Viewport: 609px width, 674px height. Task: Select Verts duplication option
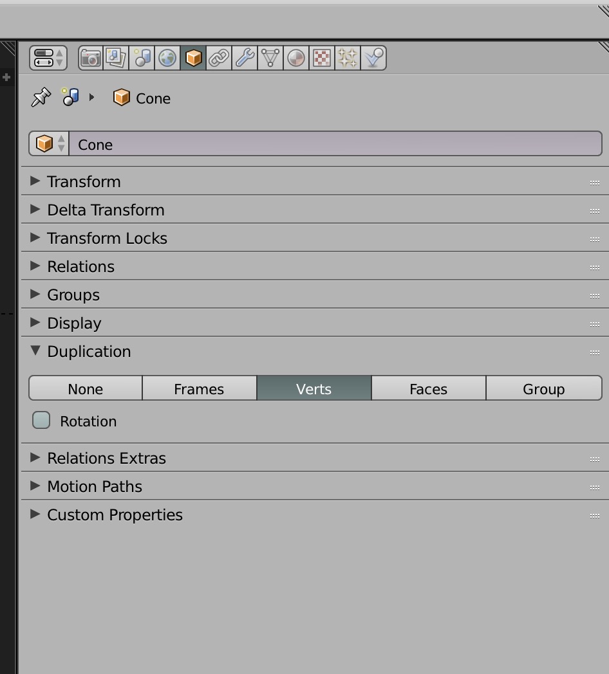click(x=314, y=388)
